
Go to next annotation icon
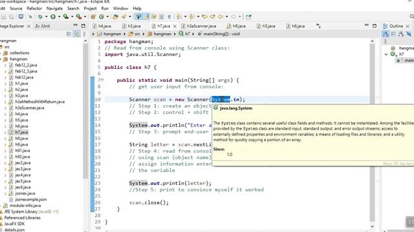pos(179,17)
